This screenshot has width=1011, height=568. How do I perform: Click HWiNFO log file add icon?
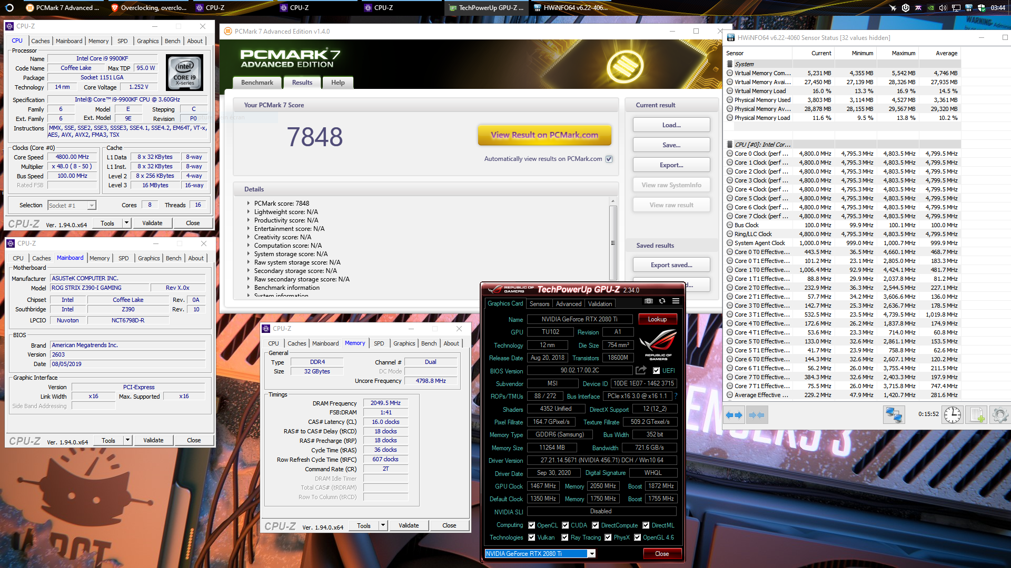coord(977,415)
